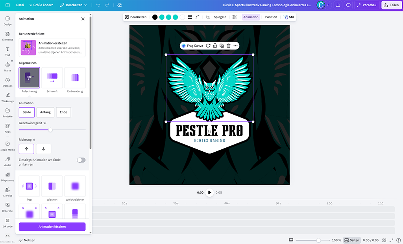Set animation direction to down
403x244 pixels.
[x=43, y=149]
